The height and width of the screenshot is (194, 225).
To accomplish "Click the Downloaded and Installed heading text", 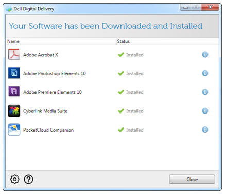I will coord(106,26).
